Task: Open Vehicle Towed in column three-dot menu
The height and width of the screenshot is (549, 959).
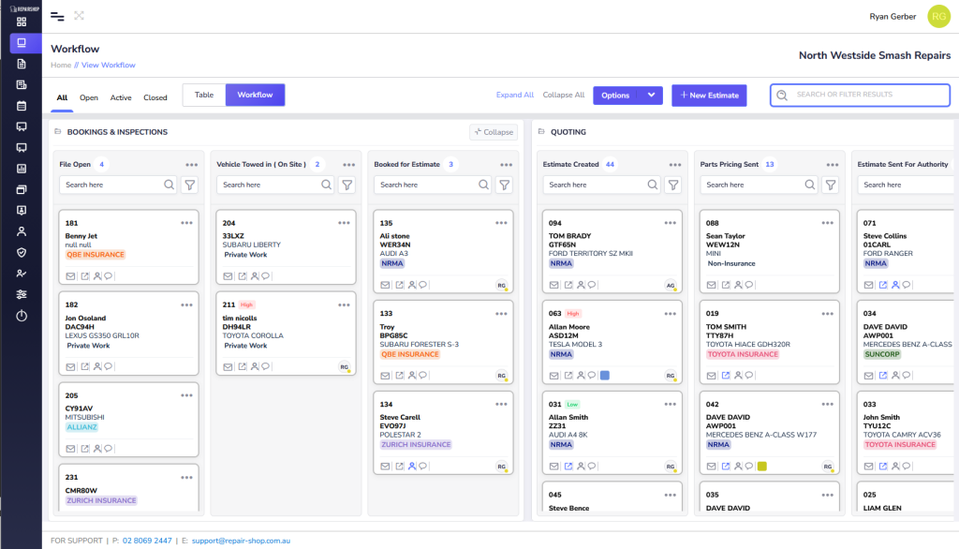Action: pos(348,165)
